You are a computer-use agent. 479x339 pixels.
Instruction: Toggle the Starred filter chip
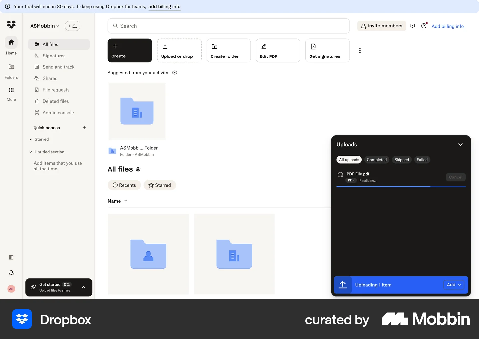point(160,185)
